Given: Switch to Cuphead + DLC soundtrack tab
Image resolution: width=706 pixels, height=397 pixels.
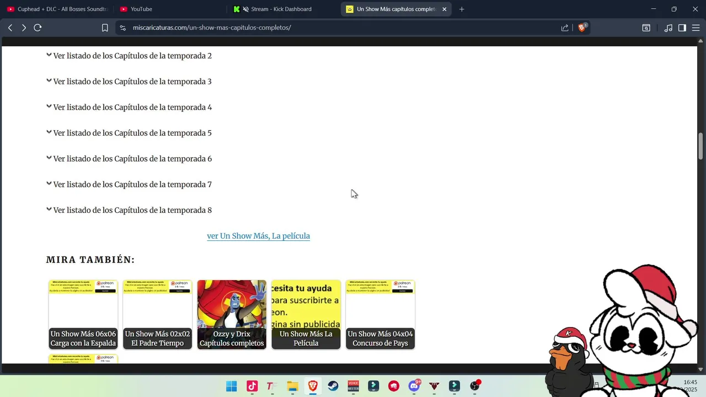Looking at the screenshot, I should click(57, 9).
